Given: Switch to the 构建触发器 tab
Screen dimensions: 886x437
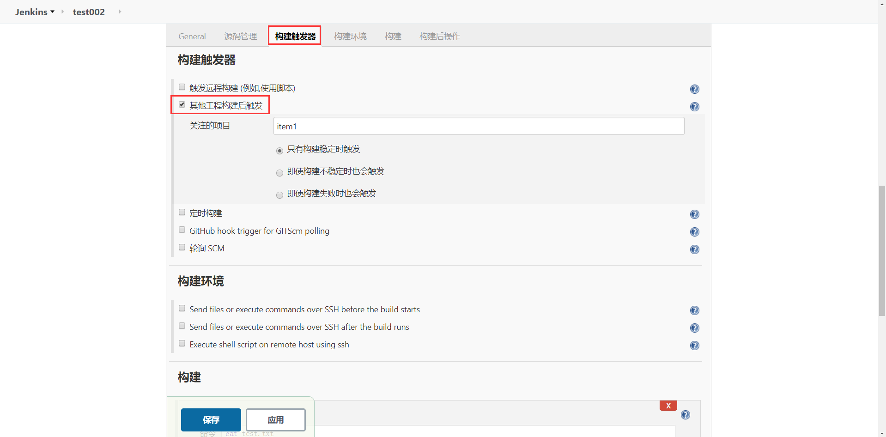Looking at the screenshot, I should pos(295,36).
